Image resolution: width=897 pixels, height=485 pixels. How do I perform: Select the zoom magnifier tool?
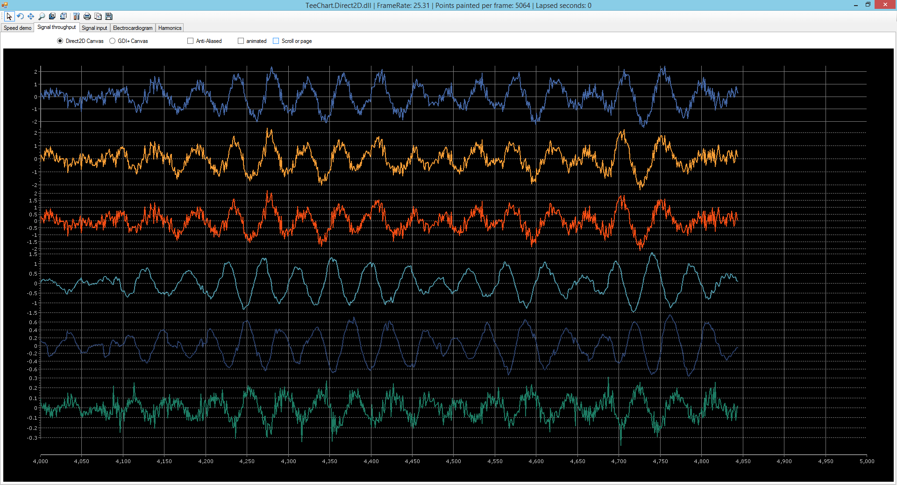click(x=41, y=16)
